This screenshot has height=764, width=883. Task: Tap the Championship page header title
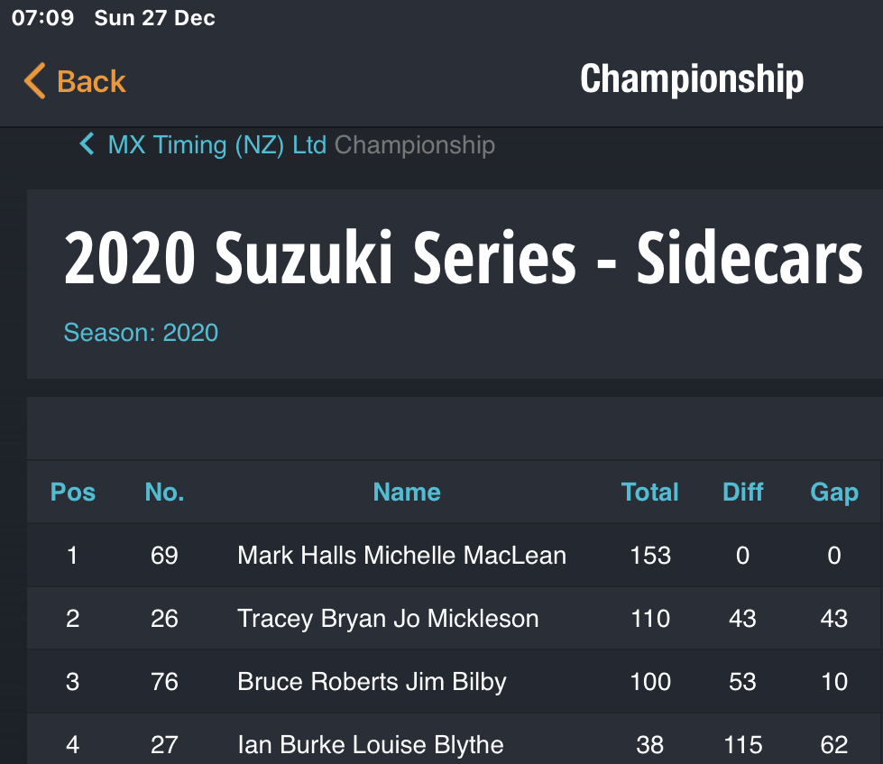click(x=692, y=78)
